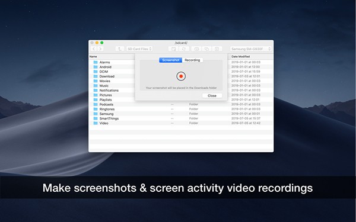Click the parent folder up-arrow icon
This screenshot has height=222, width=356.
(120, 49)
